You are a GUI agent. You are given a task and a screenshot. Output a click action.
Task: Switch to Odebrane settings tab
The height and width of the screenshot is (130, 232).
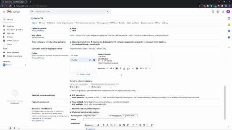click(x=51, y=23)
